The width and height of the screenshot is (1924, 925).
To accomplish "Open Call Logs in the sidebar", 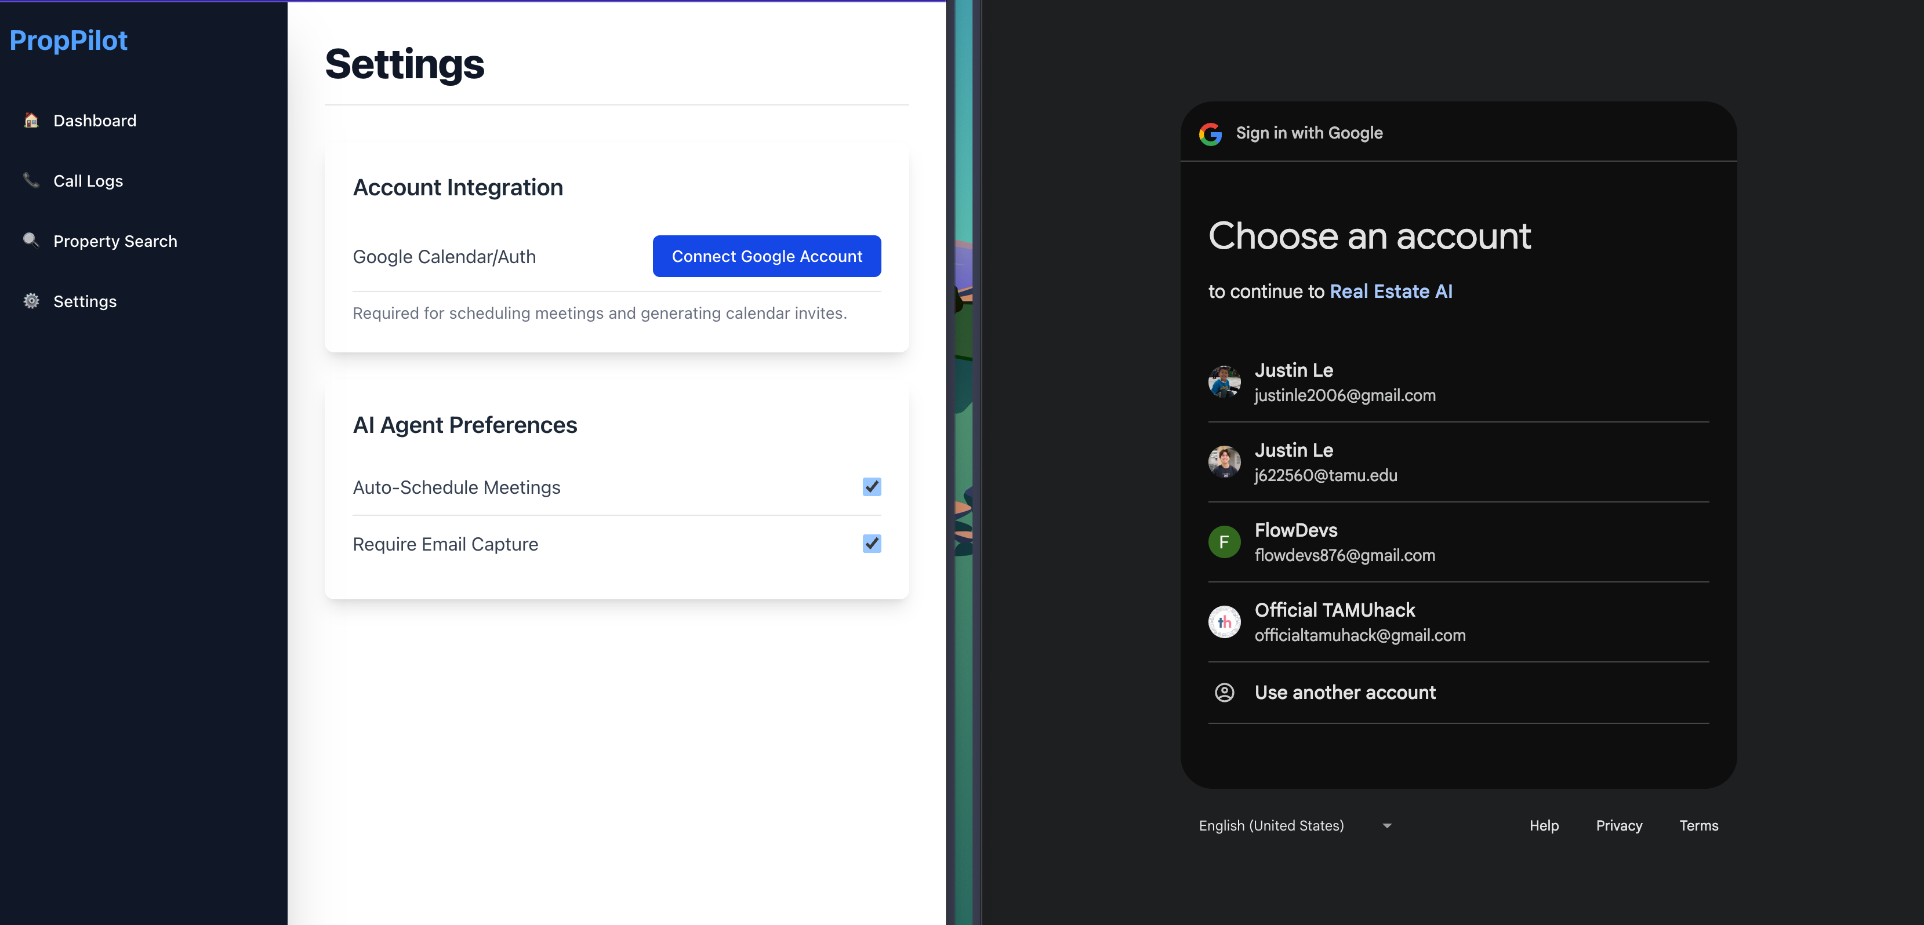I will pyautogui.click(x=88, y=181).
